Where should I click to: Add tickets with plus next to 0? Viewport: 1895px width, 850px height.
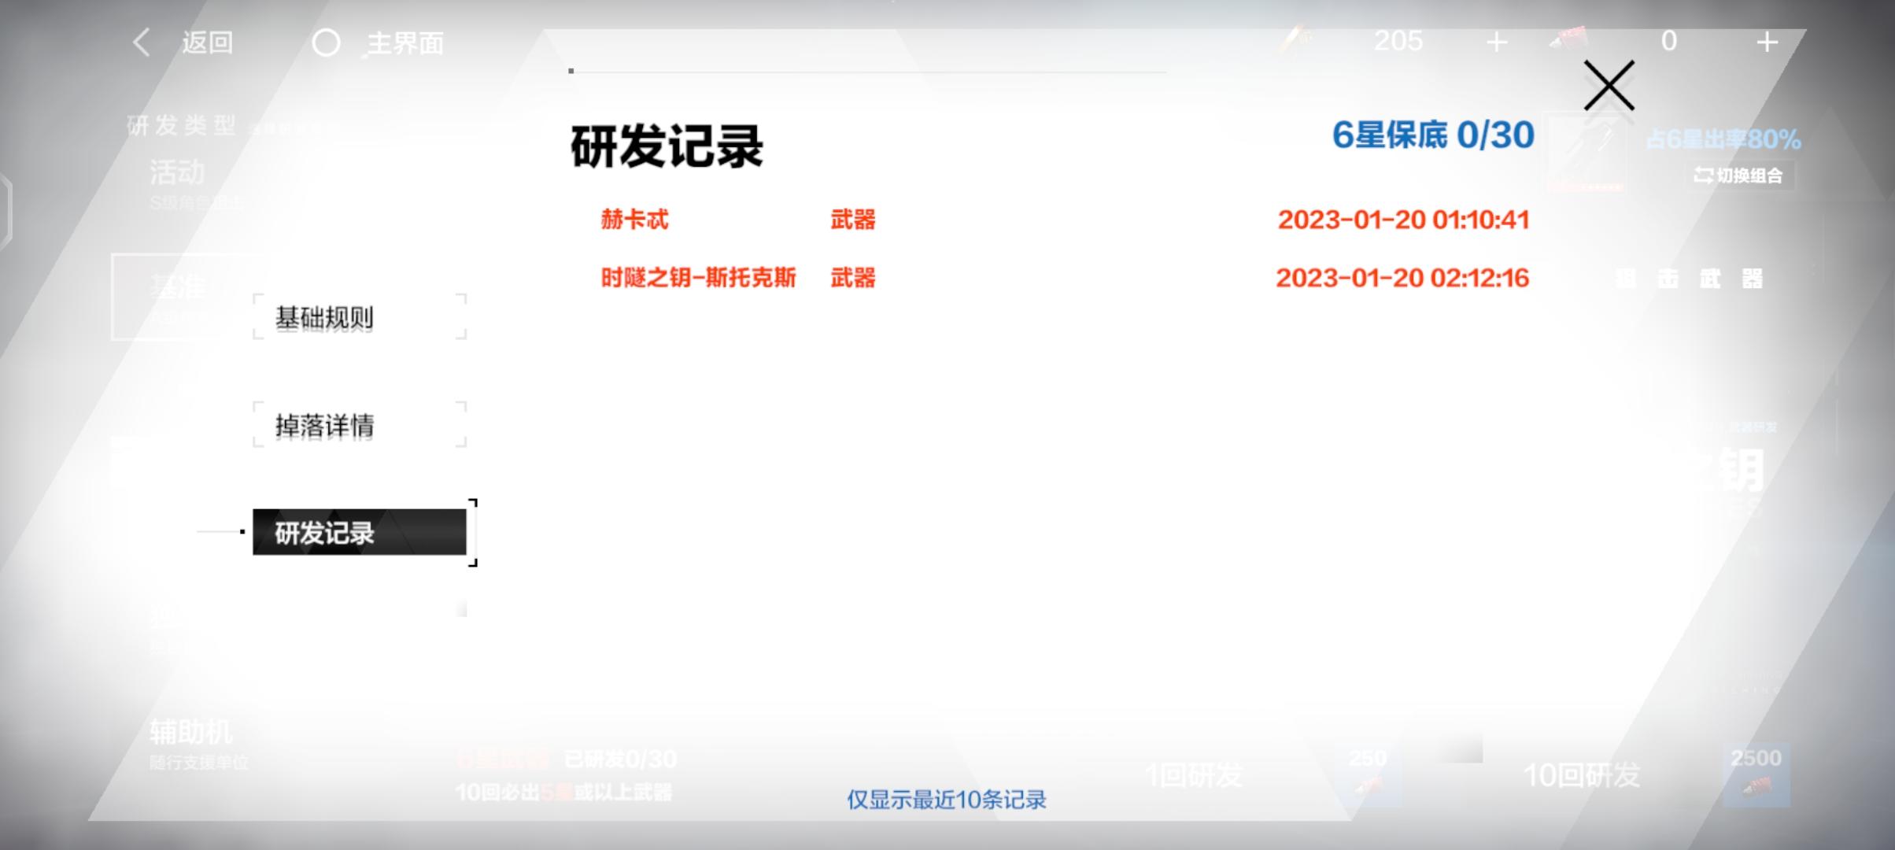pyautogui.click(x=1768, y=42)
